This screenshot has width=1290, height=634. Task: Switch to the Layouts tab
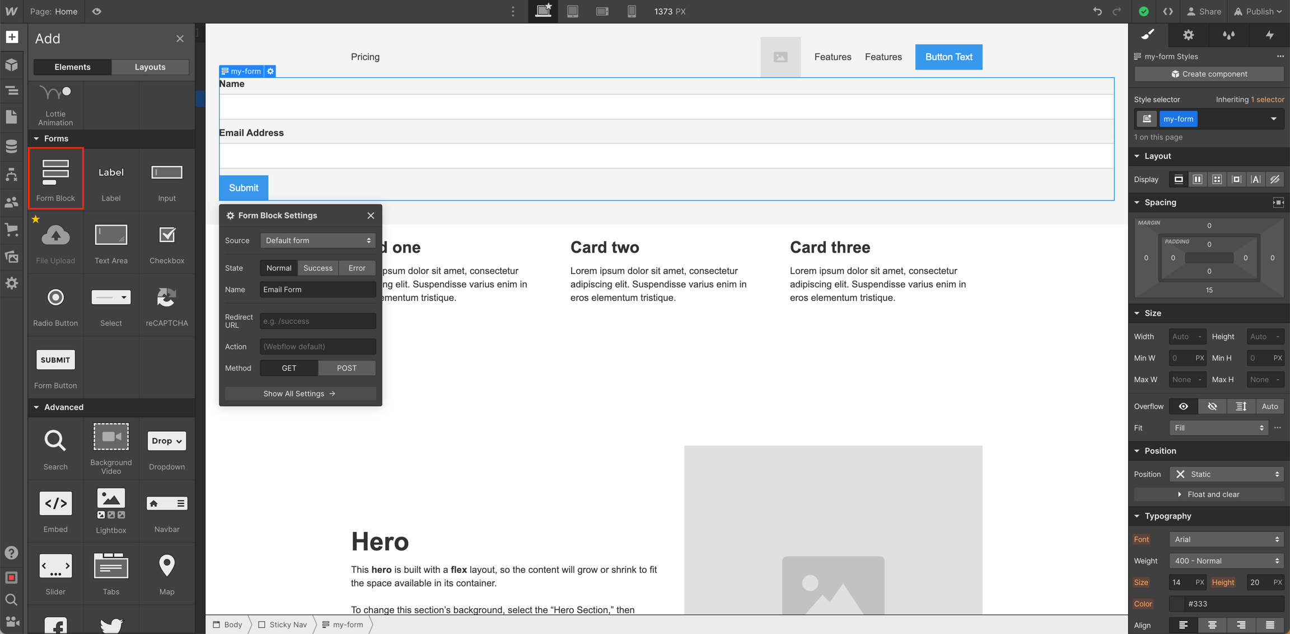(x=150, y=67)
